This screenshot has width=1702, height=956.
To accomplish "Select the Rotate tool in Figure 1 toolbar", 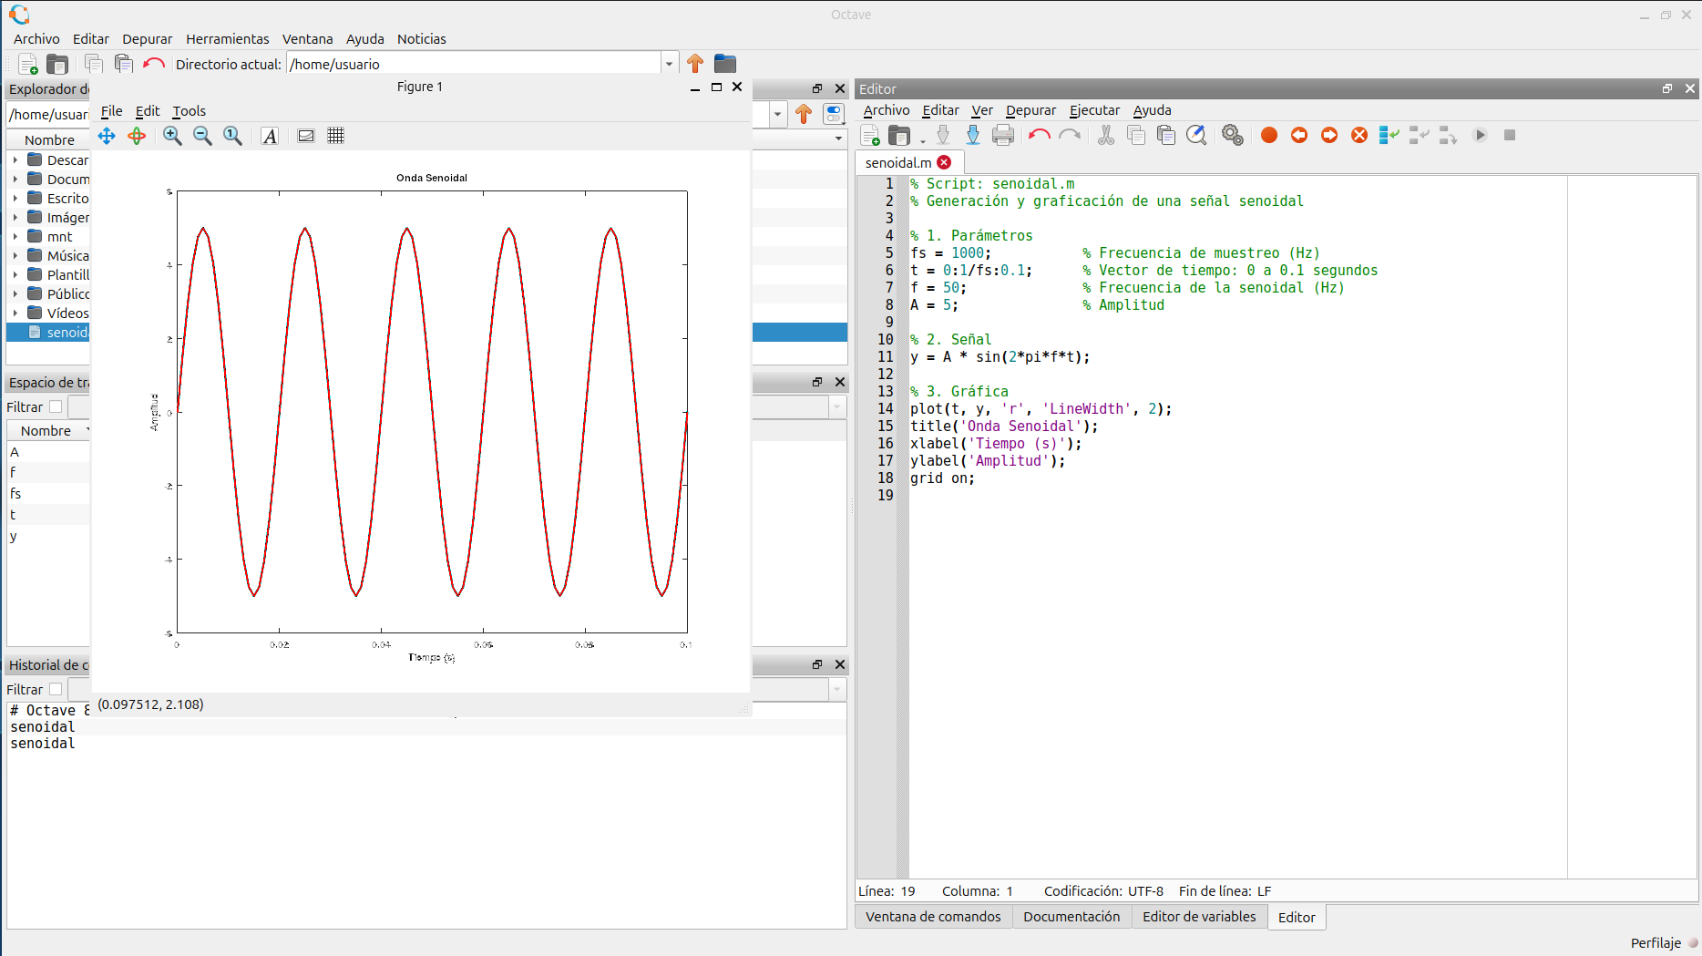I will click(137, 136).
